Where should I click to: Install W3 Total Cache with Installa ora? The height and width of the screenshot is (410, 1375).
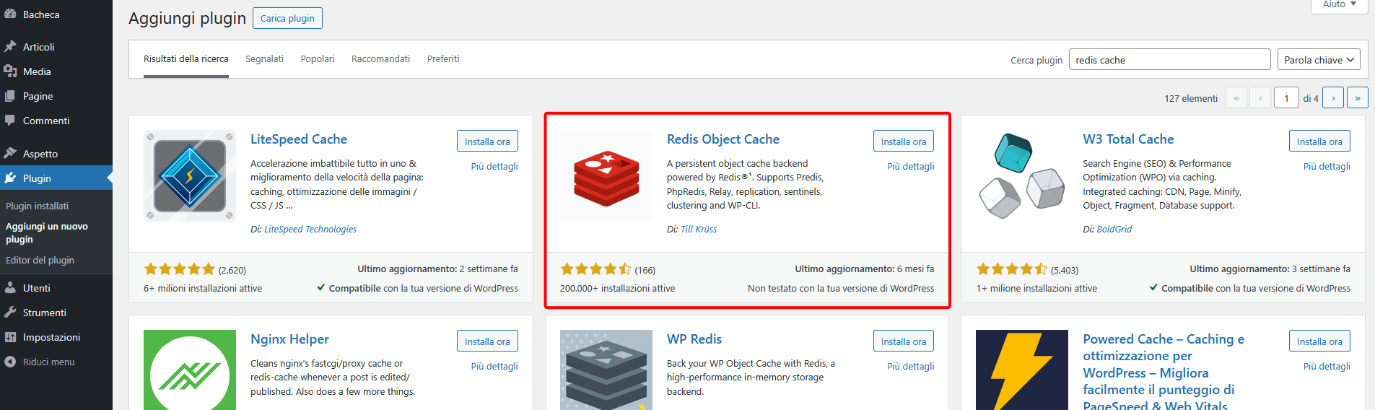1319,141
